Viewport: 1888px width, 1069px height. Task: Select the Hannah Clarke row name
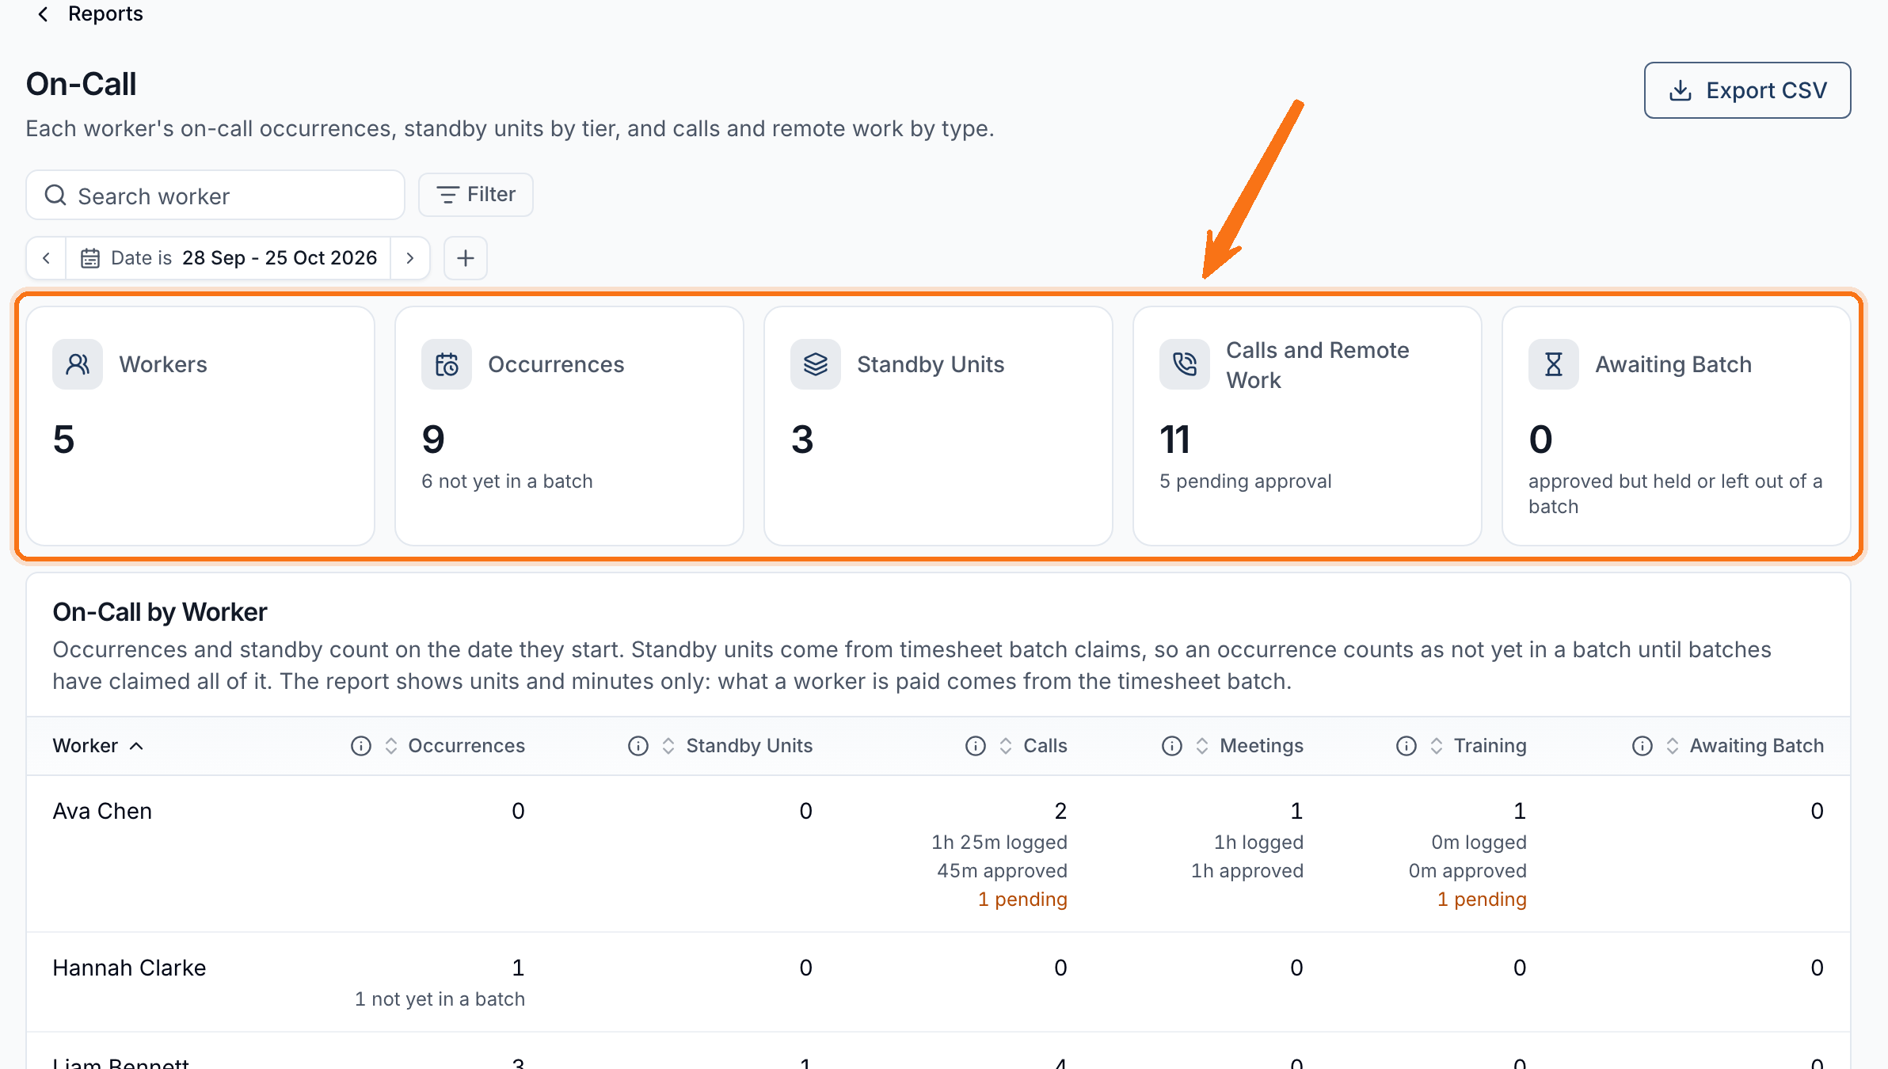(129, 968)
